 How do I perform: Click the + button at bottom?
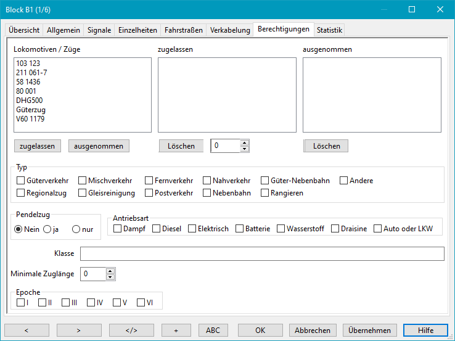(x=176, y=331)
